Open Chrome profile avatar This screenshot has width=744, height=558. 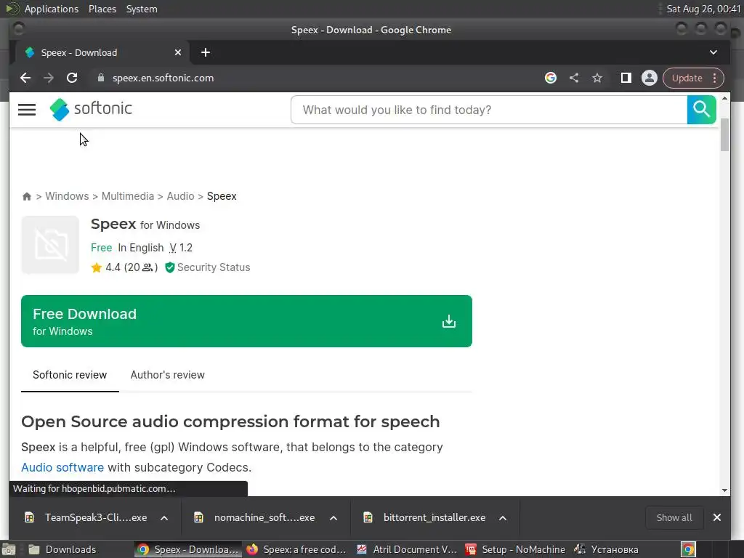pos(649,78)
